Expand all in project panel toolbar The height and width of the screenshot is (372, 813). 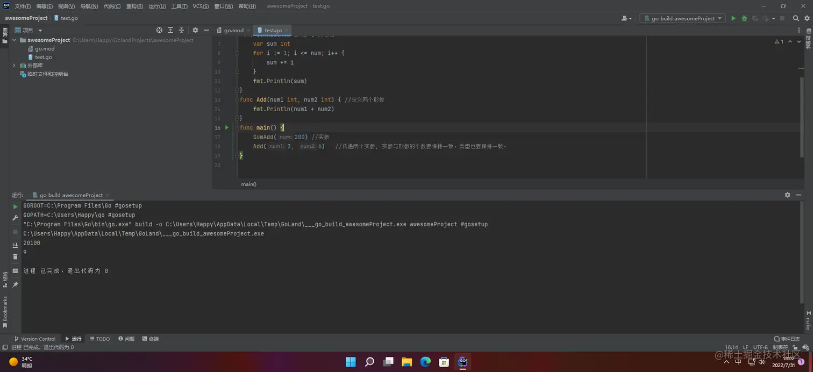point(170,30)
